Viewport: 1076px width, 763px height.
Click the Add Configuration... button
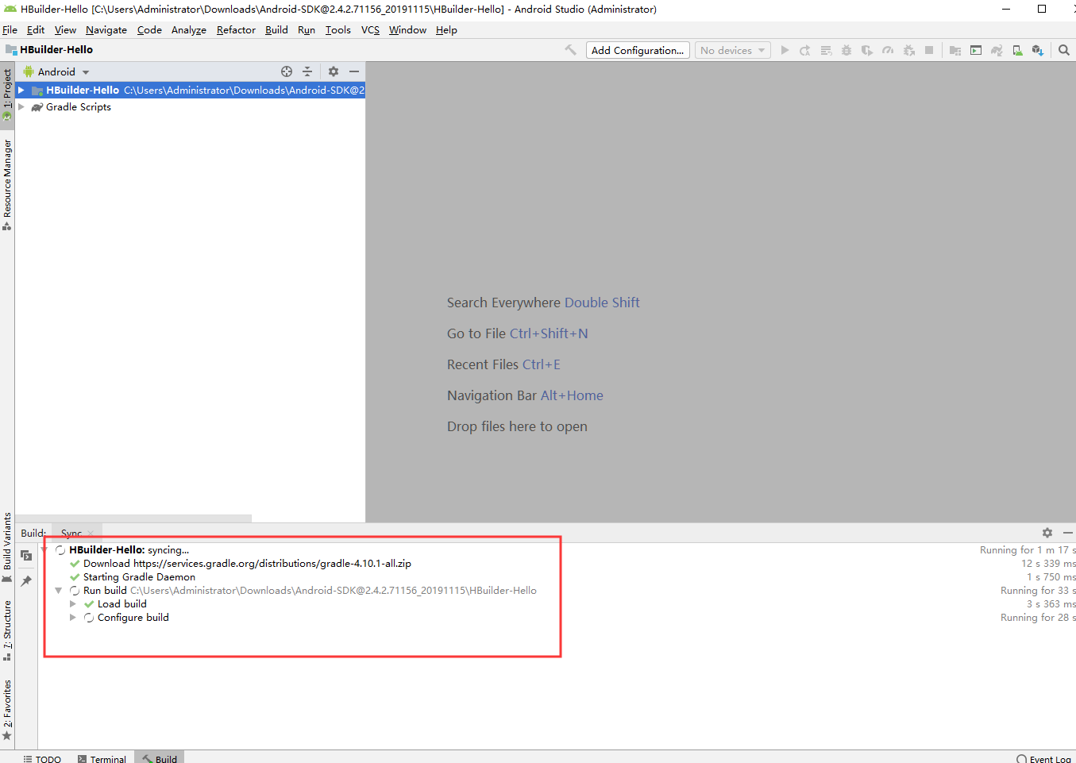click(x=638, y=50)
